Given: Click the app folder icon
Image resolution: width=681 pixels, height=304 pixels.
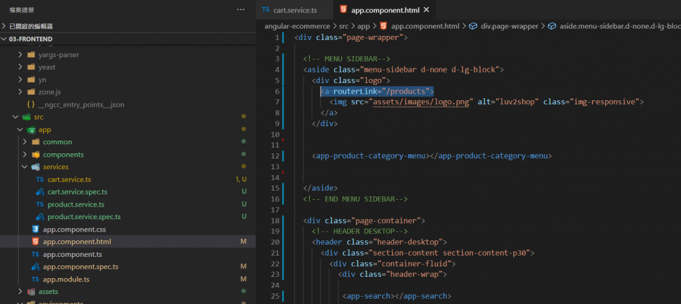Looking at the screenshot, I should point(31,129).
